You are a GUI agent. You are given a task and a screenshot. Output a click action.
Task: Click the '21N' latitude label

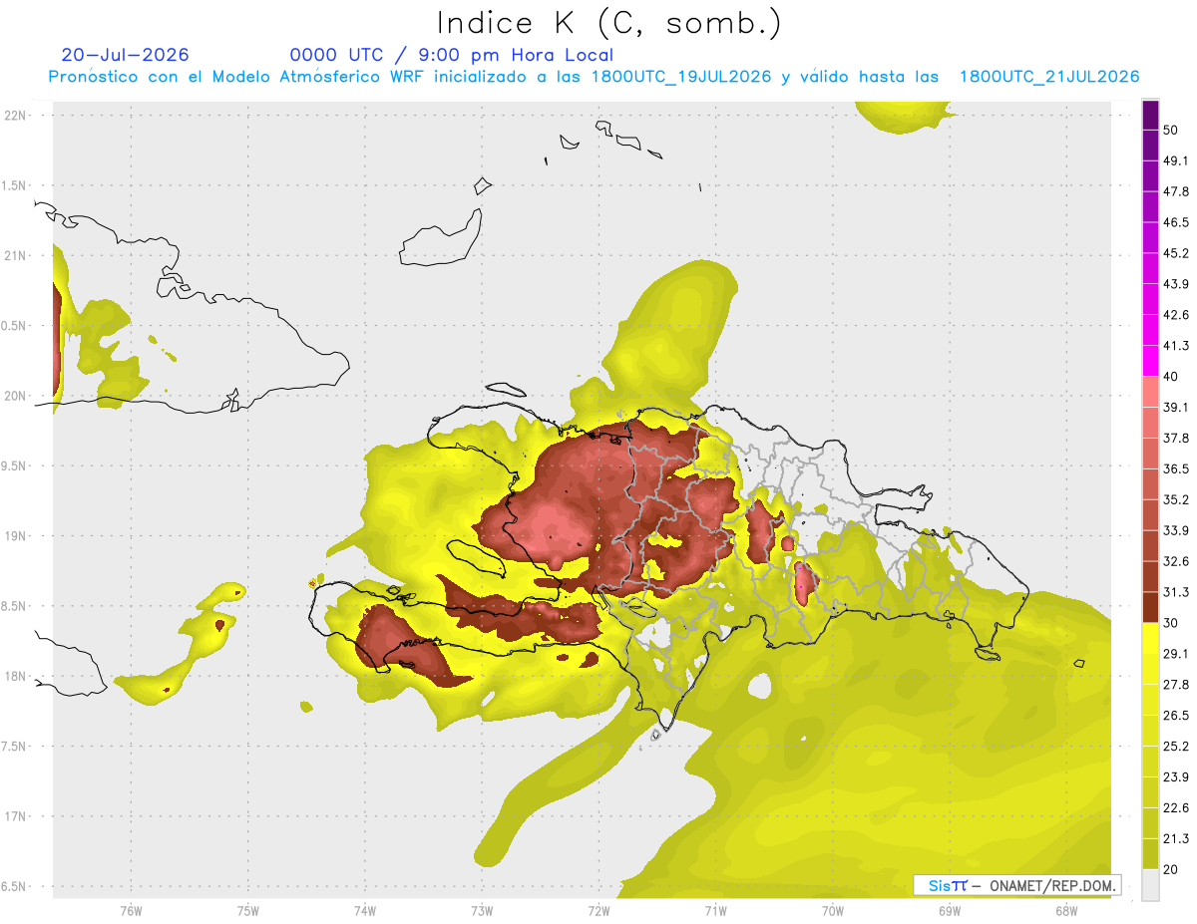pyautogui.click(x=16, y=255)
